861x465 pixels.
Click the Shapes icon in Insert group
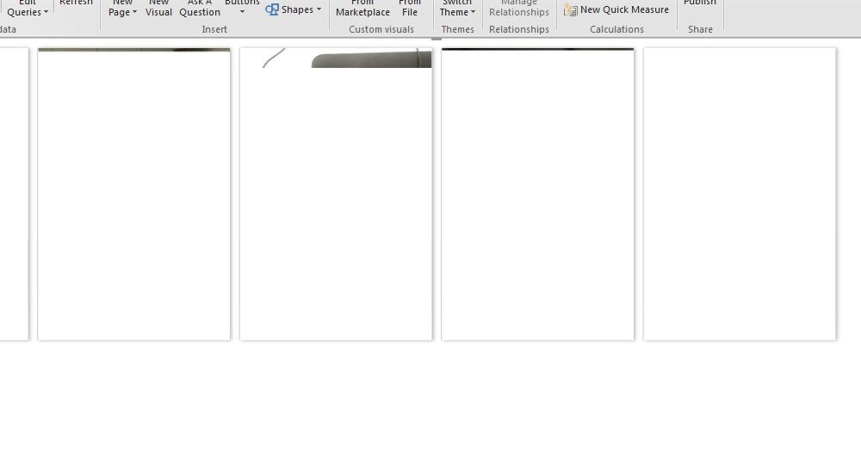[272, 9]
